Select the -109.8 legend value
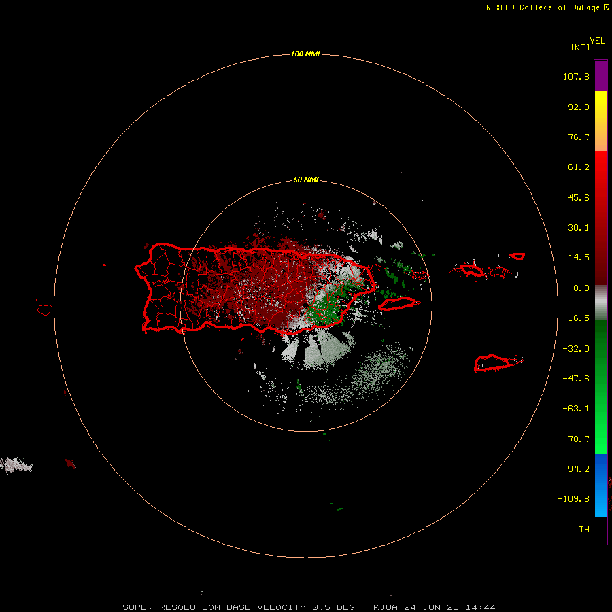The width and height of the screenshot is (612, 612). click(x=573, y=499)
